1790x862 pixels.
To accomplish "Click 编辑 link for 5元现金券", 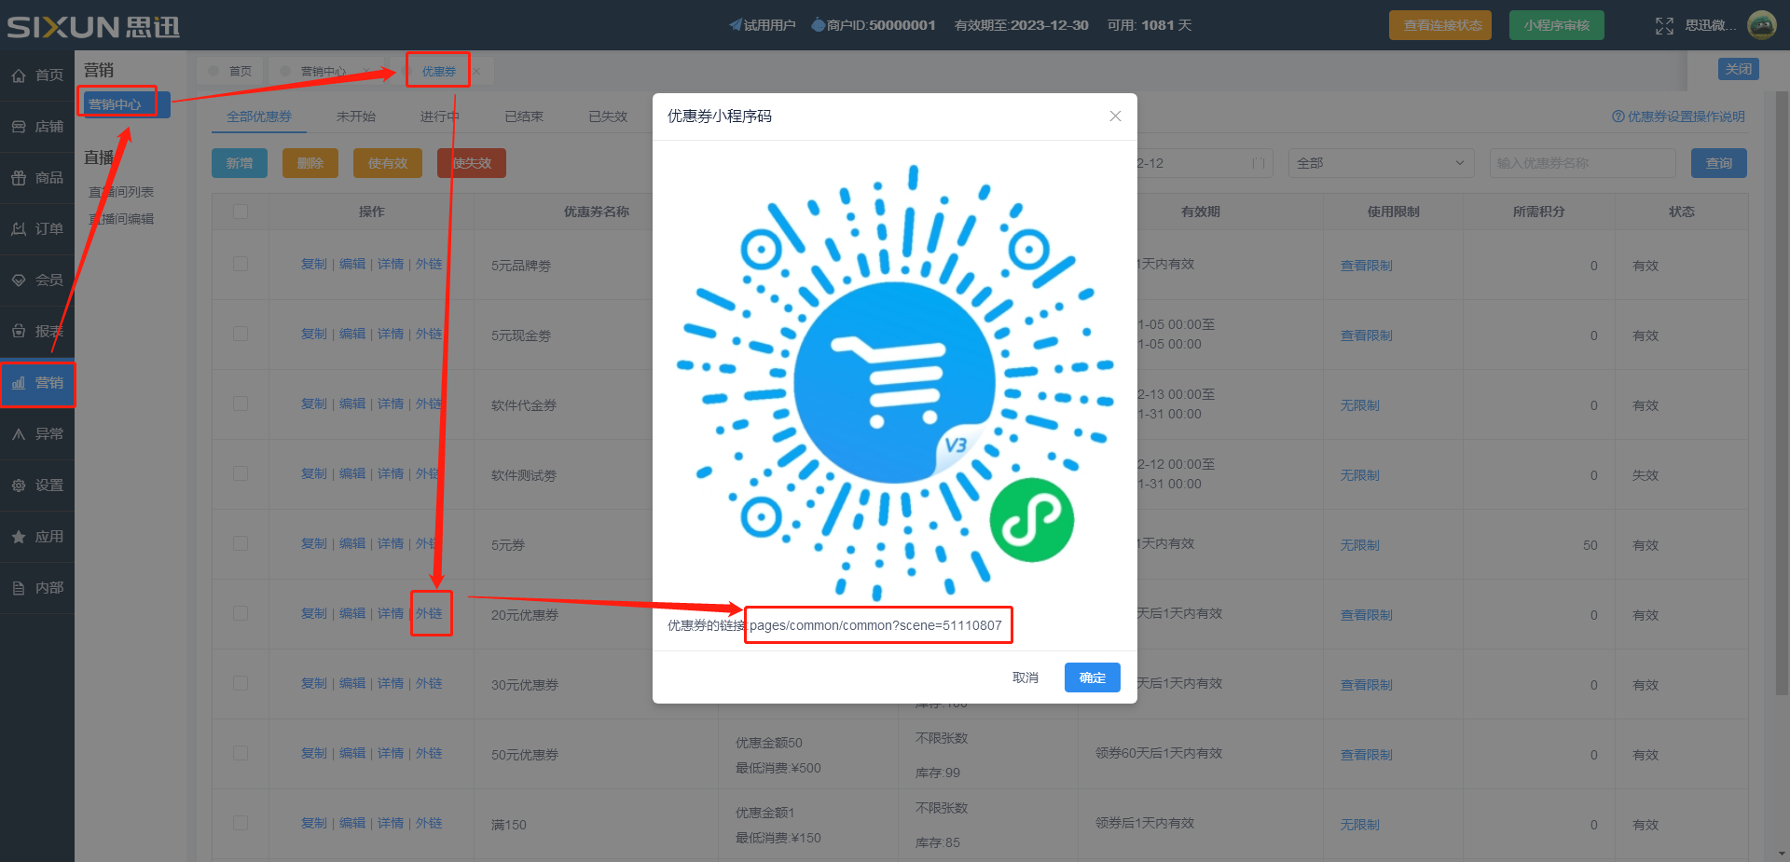I will [352, 334].
